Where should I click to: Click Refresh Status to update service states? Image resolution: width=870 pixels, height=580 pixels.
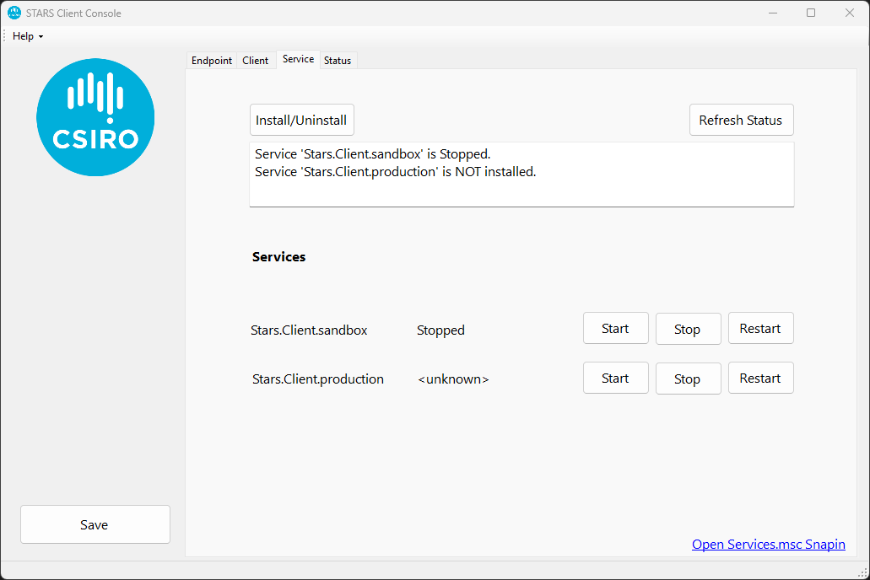[x=741, y=120]
